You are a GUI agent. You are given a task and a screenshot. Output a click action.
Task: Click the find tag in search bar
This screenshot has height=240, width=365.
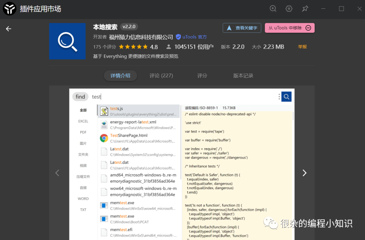click(80, 97)
